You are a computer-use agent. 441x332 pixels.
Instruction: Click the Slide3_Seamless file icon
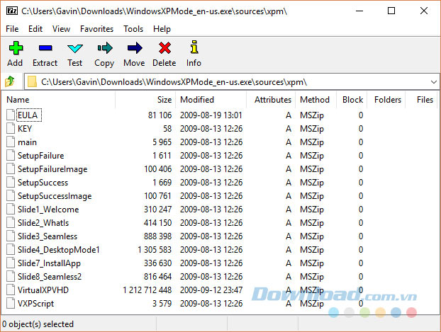point(11,236)
